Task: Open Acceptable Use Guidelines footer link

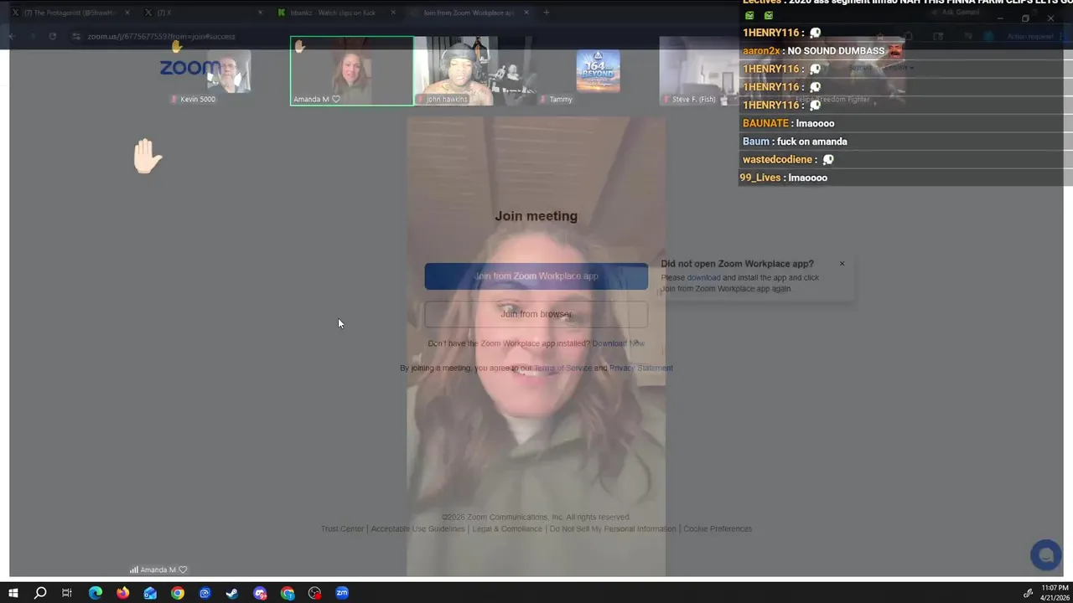Action: click(x=417, y=528)
